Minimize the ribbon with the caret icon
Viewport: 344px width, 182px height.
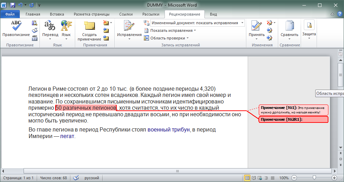point(333,14)
